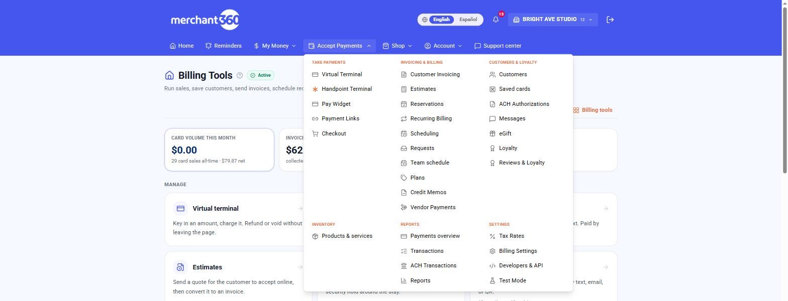Click the Saved cards icon
Viewport: 788px width, 301px height.
pyautogui.click(x=492, y=89)
